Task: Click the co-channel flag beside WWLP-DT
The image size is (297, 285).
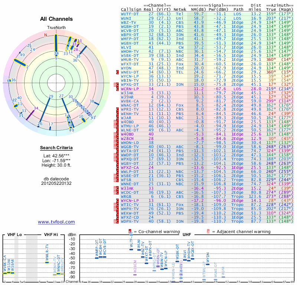Action: [117, 171]
